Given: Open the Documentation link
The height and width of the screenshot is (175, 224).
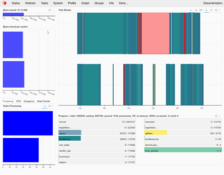Looking at the screenshot, I should click(x=212, y=3).
